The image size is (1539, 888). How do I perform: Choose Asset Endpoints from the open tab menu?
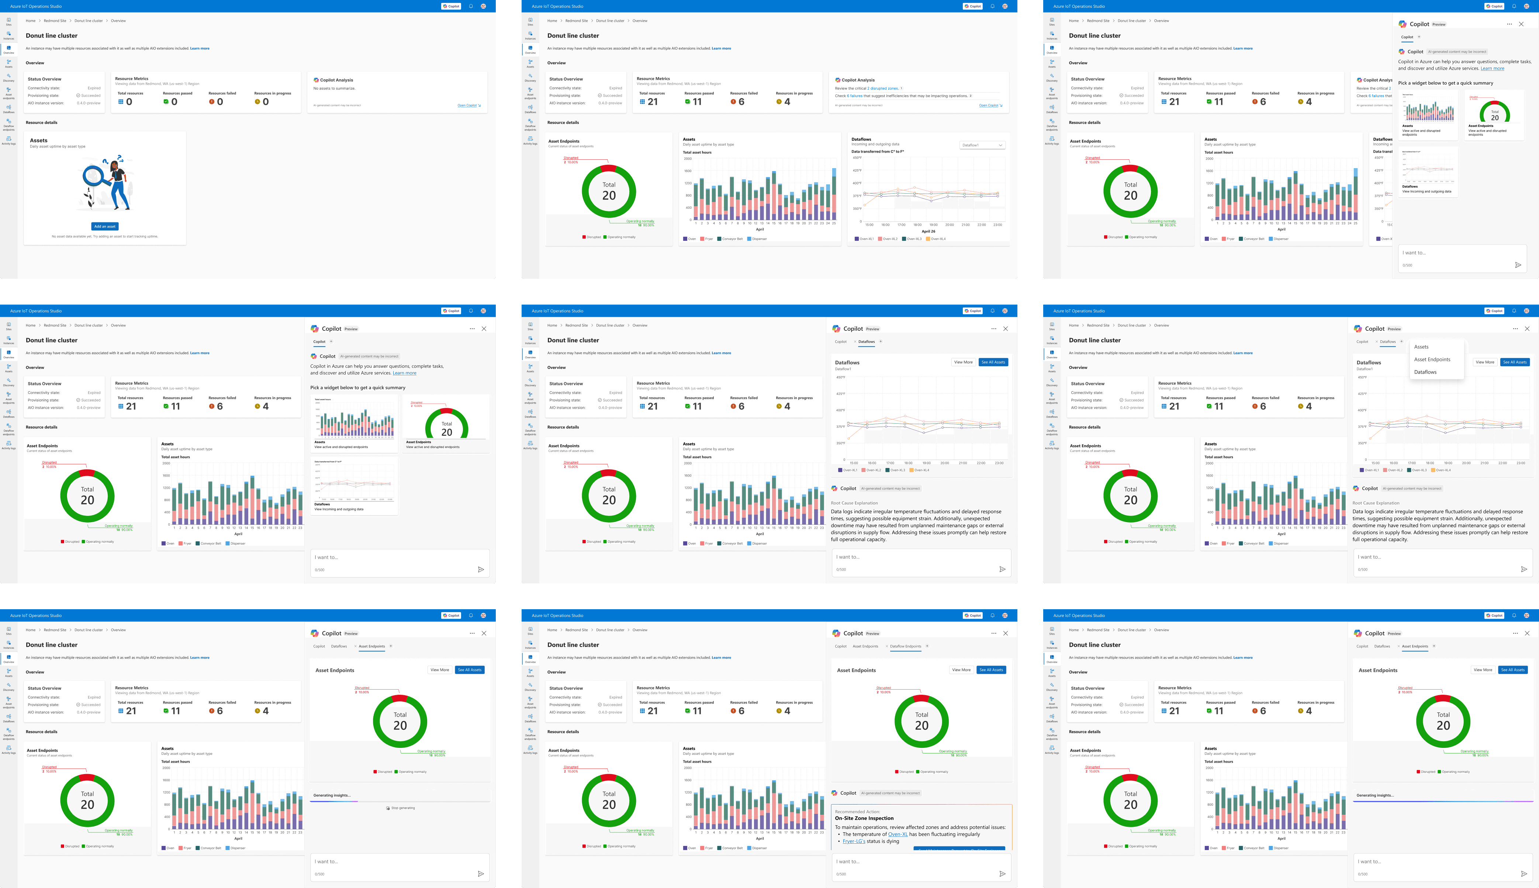1432,359
